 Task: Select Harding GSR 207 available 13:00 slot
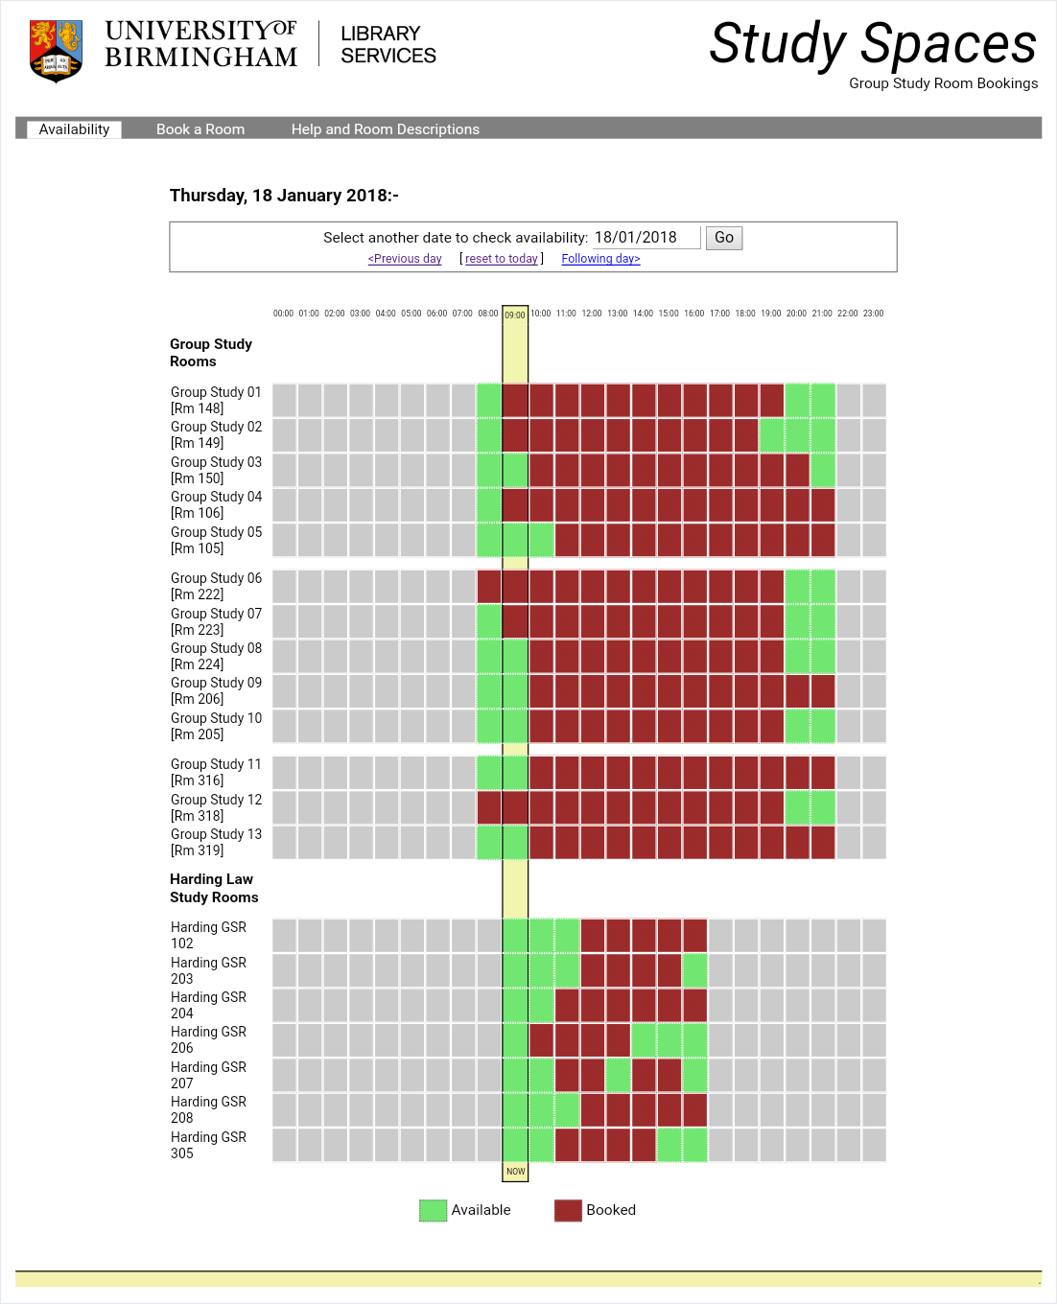[x=618, y=1076]
